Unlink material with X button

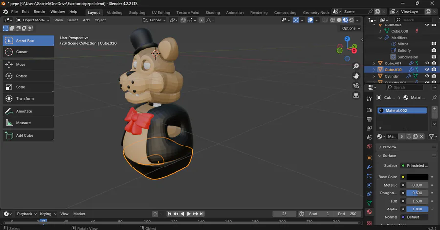(x=421, y=136)
